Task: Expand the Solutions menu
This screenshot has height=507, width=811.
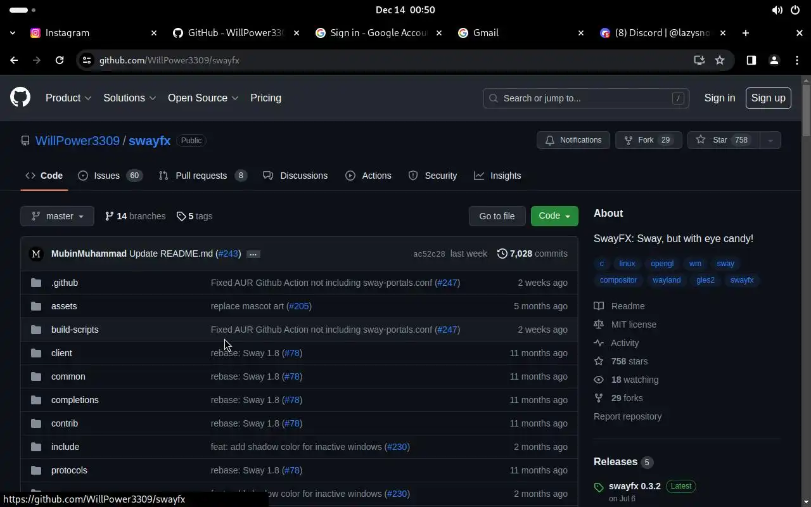Action: point(129,98)
